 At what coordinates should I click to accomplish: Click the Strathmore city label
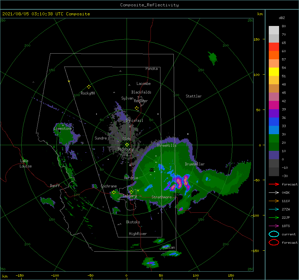[161, 197]
